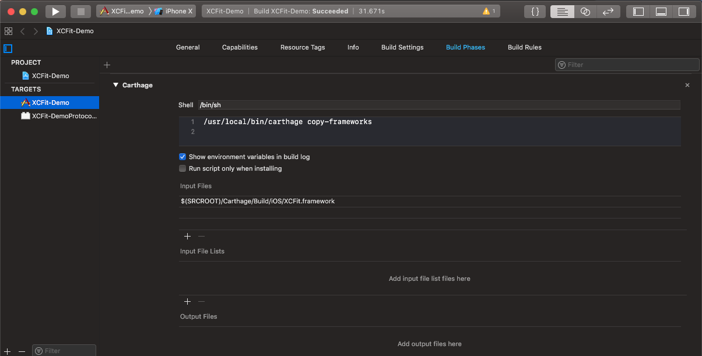This screenshot has height=356, width=702.
Task: Click the Stop button in toolbar
Action: (x=80, y=11)
